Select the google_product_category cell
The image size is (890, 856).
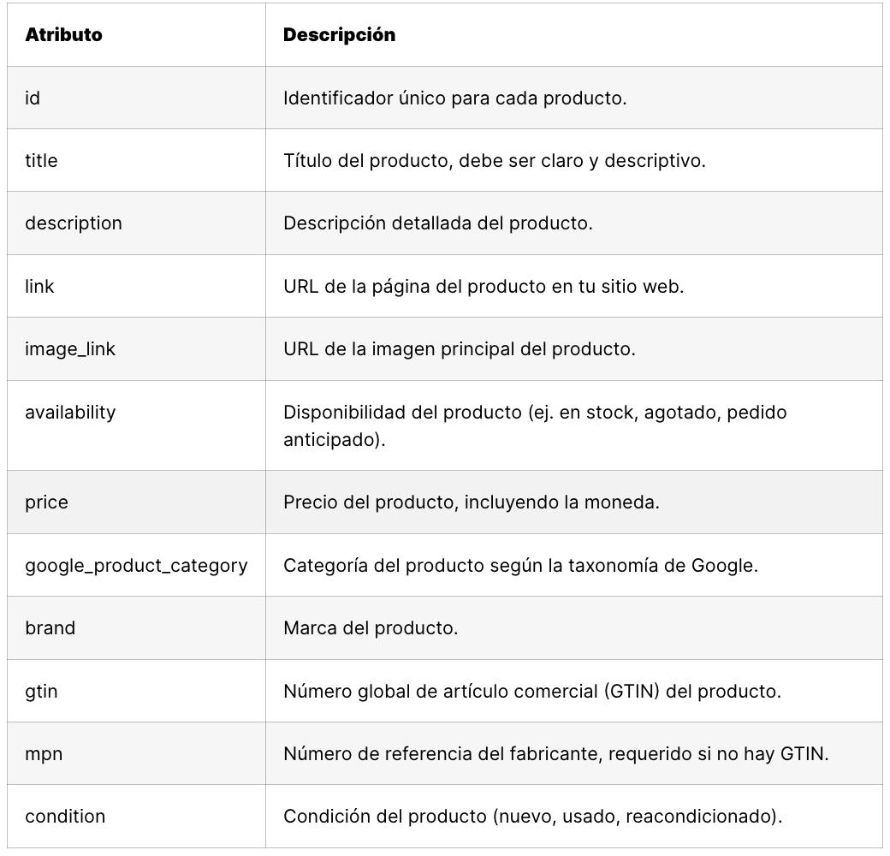coord(136,565)
